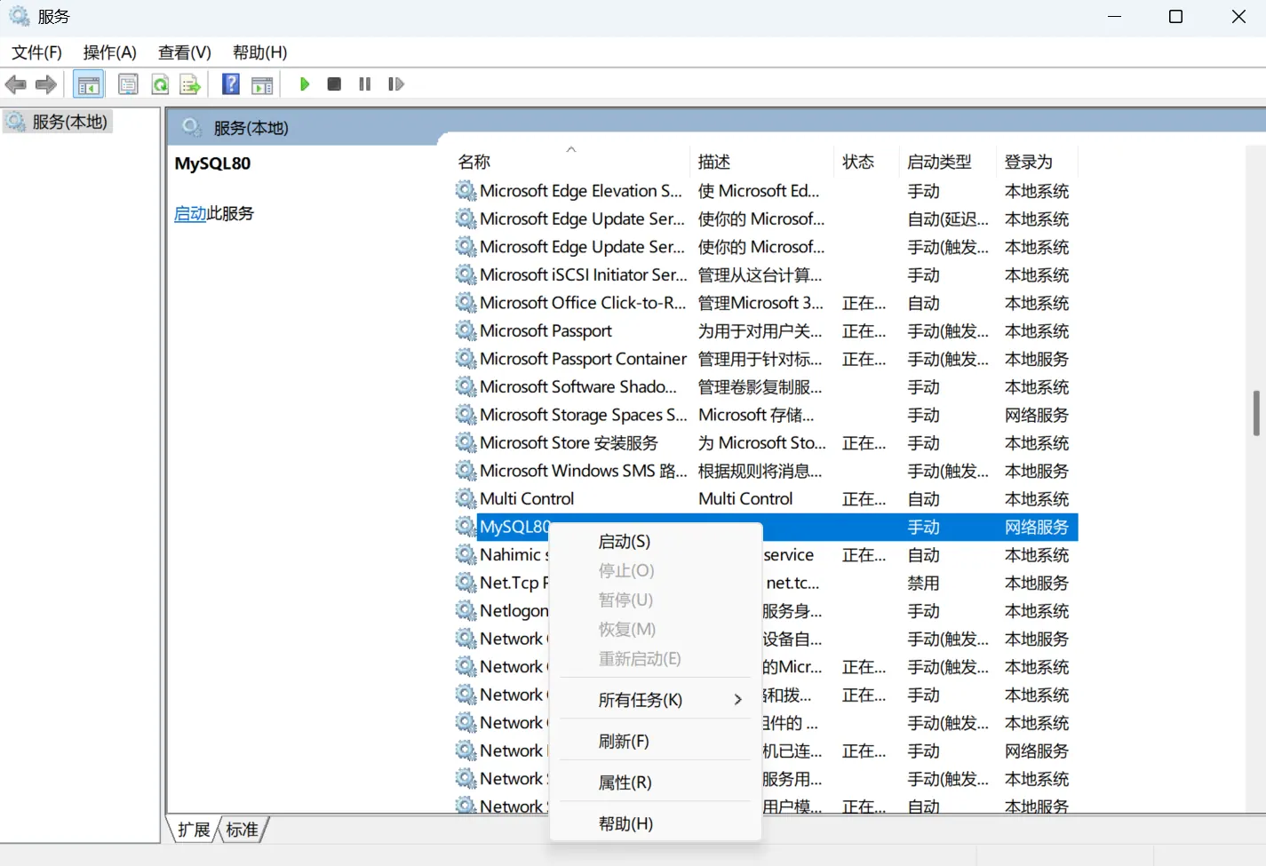Click the Forward arrow in the toolbar
The image size is (1266, 866).
coord(46,84)
